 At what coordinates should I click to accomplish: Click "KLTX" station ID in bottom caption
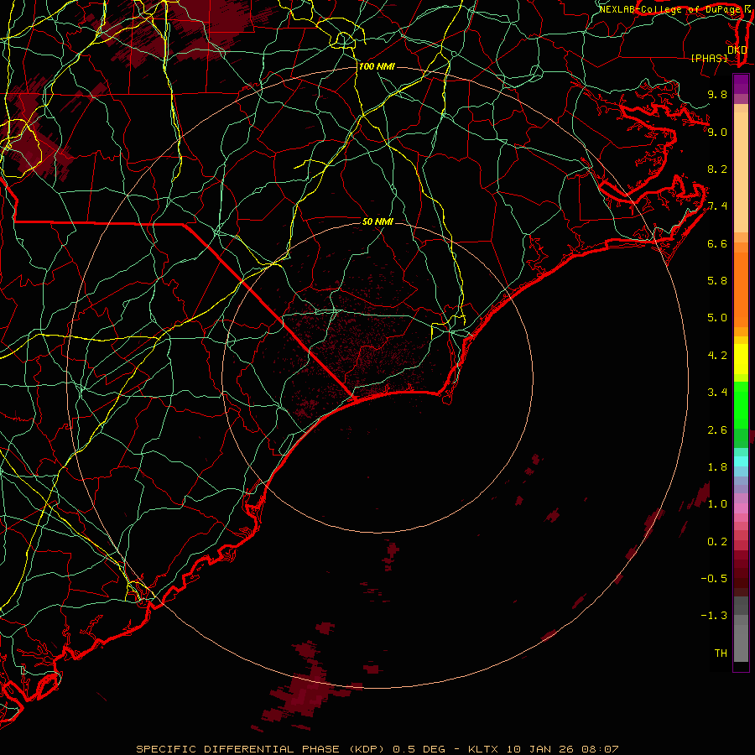[x=483, y=749]
